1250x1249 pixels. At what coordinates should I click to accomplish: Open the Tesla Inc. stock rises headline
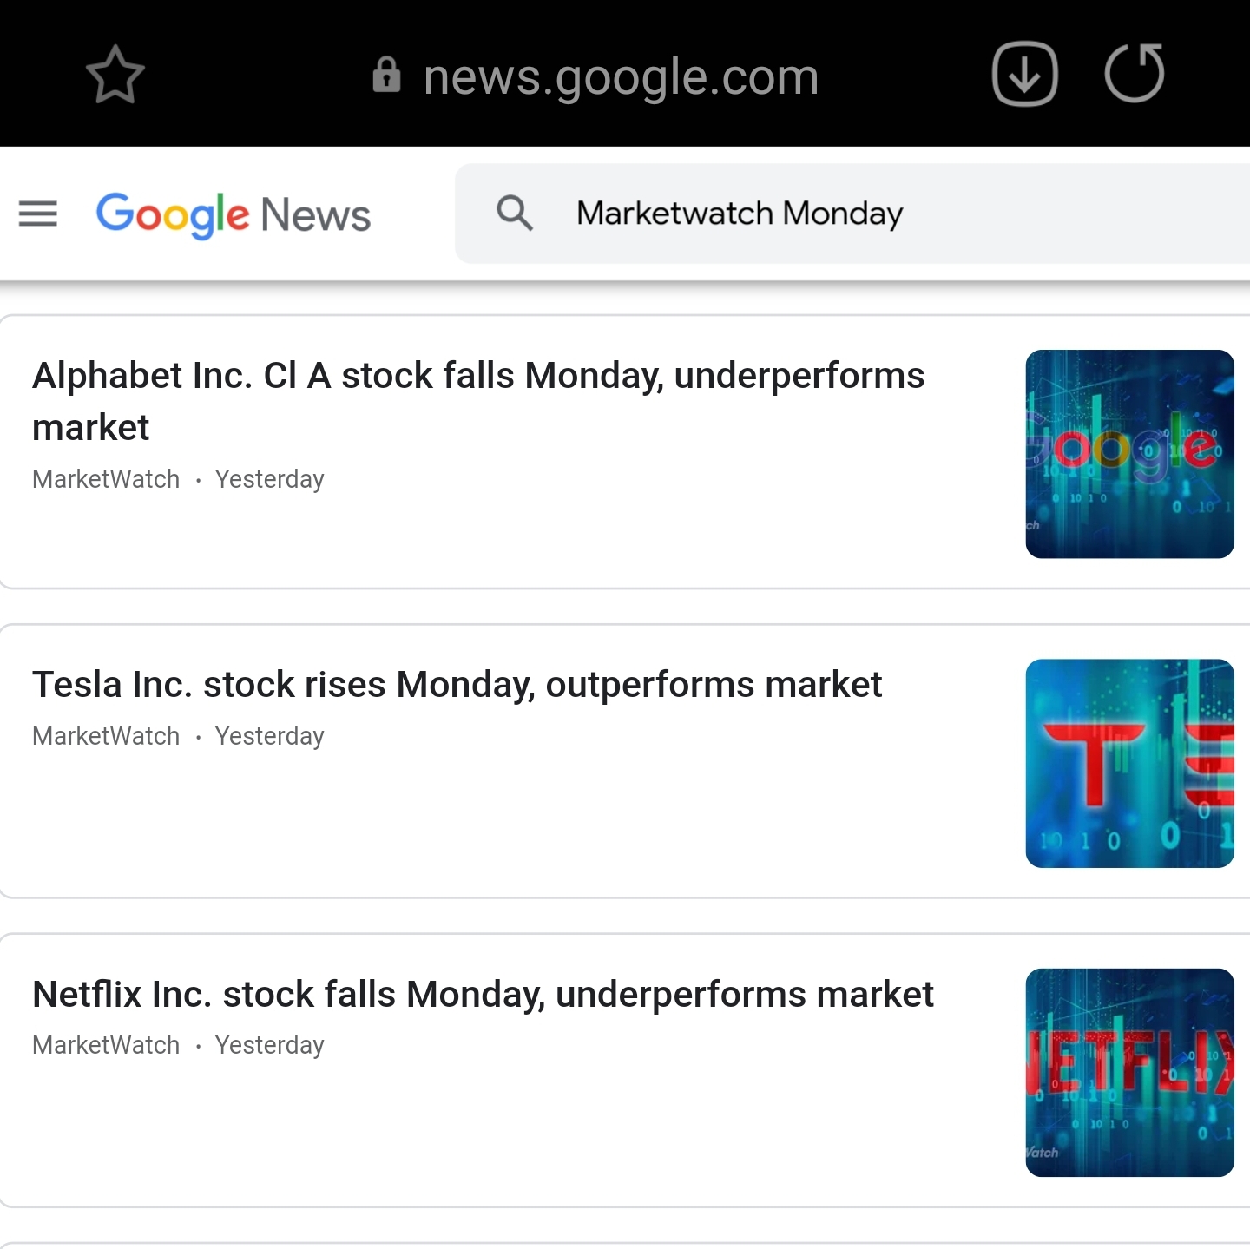point(457,685)
